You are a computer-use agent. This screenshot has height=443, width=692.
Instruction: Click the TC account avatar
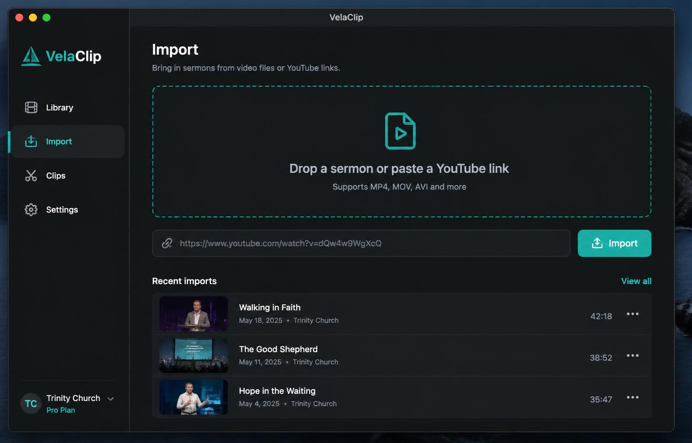[x=31, y=404]
